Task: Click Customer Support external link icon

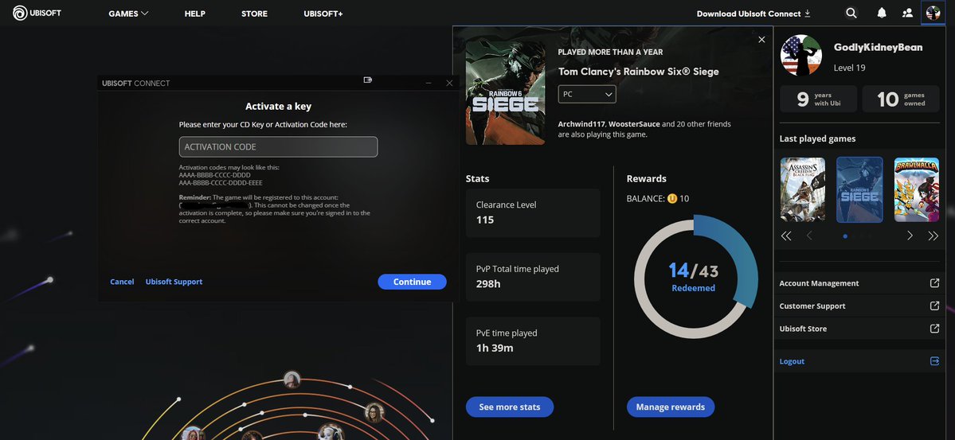Action: click(x=934, y=306)
